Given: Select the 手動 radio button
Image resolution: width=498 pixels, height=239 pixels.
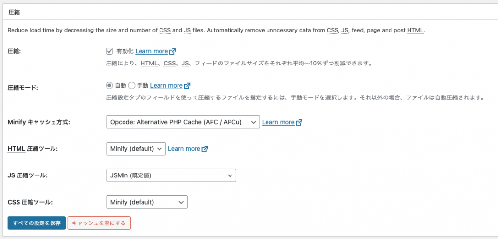Looking at the screenshot, I should [x=132, y=85].
